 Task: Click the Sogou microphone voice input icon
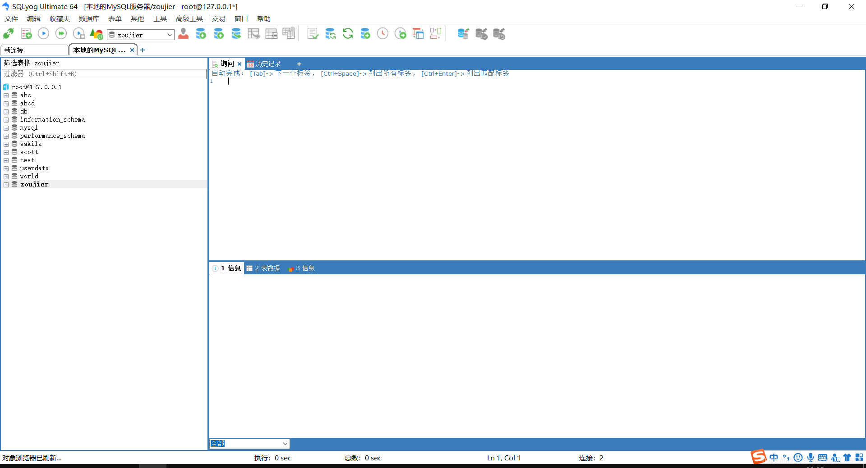[x=811, y=458]
